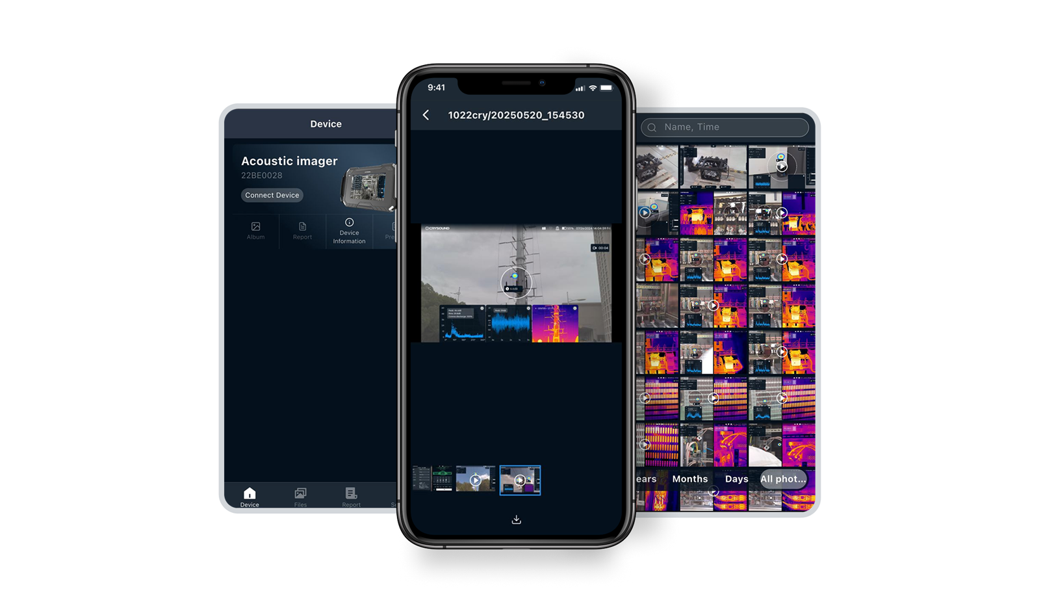Select the Days view filter

[x=736, y=479]
